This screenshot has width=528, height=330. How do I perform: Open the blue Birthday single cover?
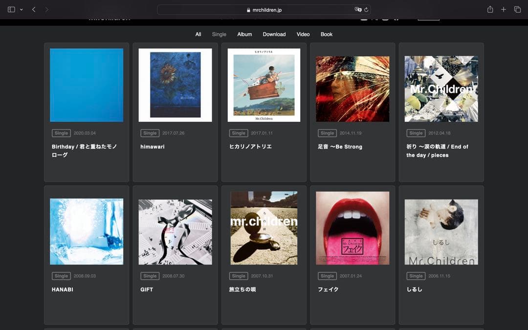pyautogui.click(x=87, y=85)
